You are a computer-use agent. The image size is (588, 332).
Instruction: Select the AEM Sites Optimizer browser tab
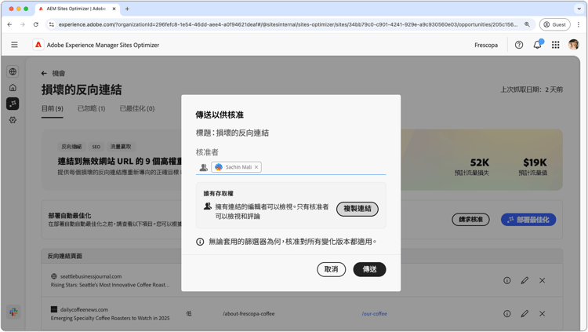pyautogui.click(x=77, y=9)
